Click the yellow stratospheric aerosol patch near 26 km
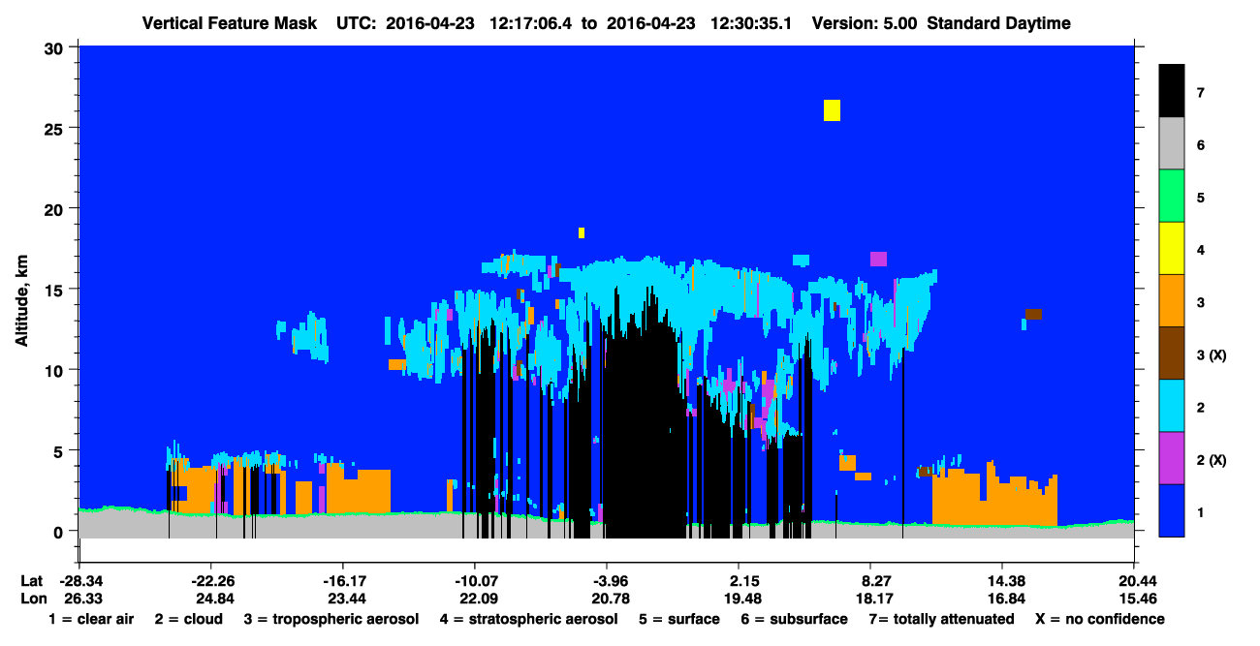This screenshot has width=1260, height=646. 832,110
